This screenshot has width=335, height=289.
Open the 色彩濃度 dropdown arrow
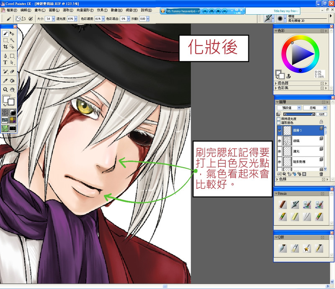103,19
